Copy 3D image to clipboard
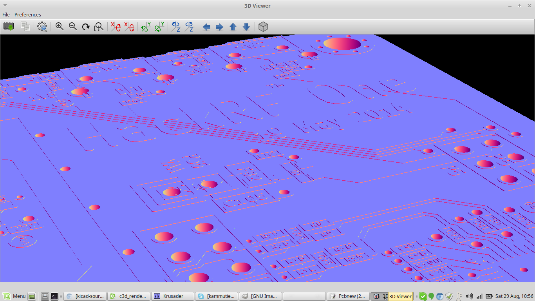Image resolution: width=535 pixels, height=301 pixels. point(25,27)
